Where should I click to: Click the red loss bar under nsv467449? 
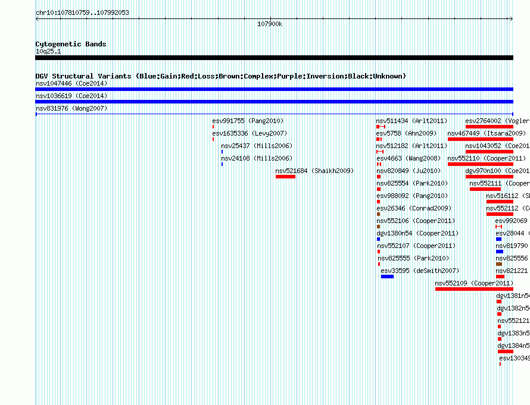(481, 139)
